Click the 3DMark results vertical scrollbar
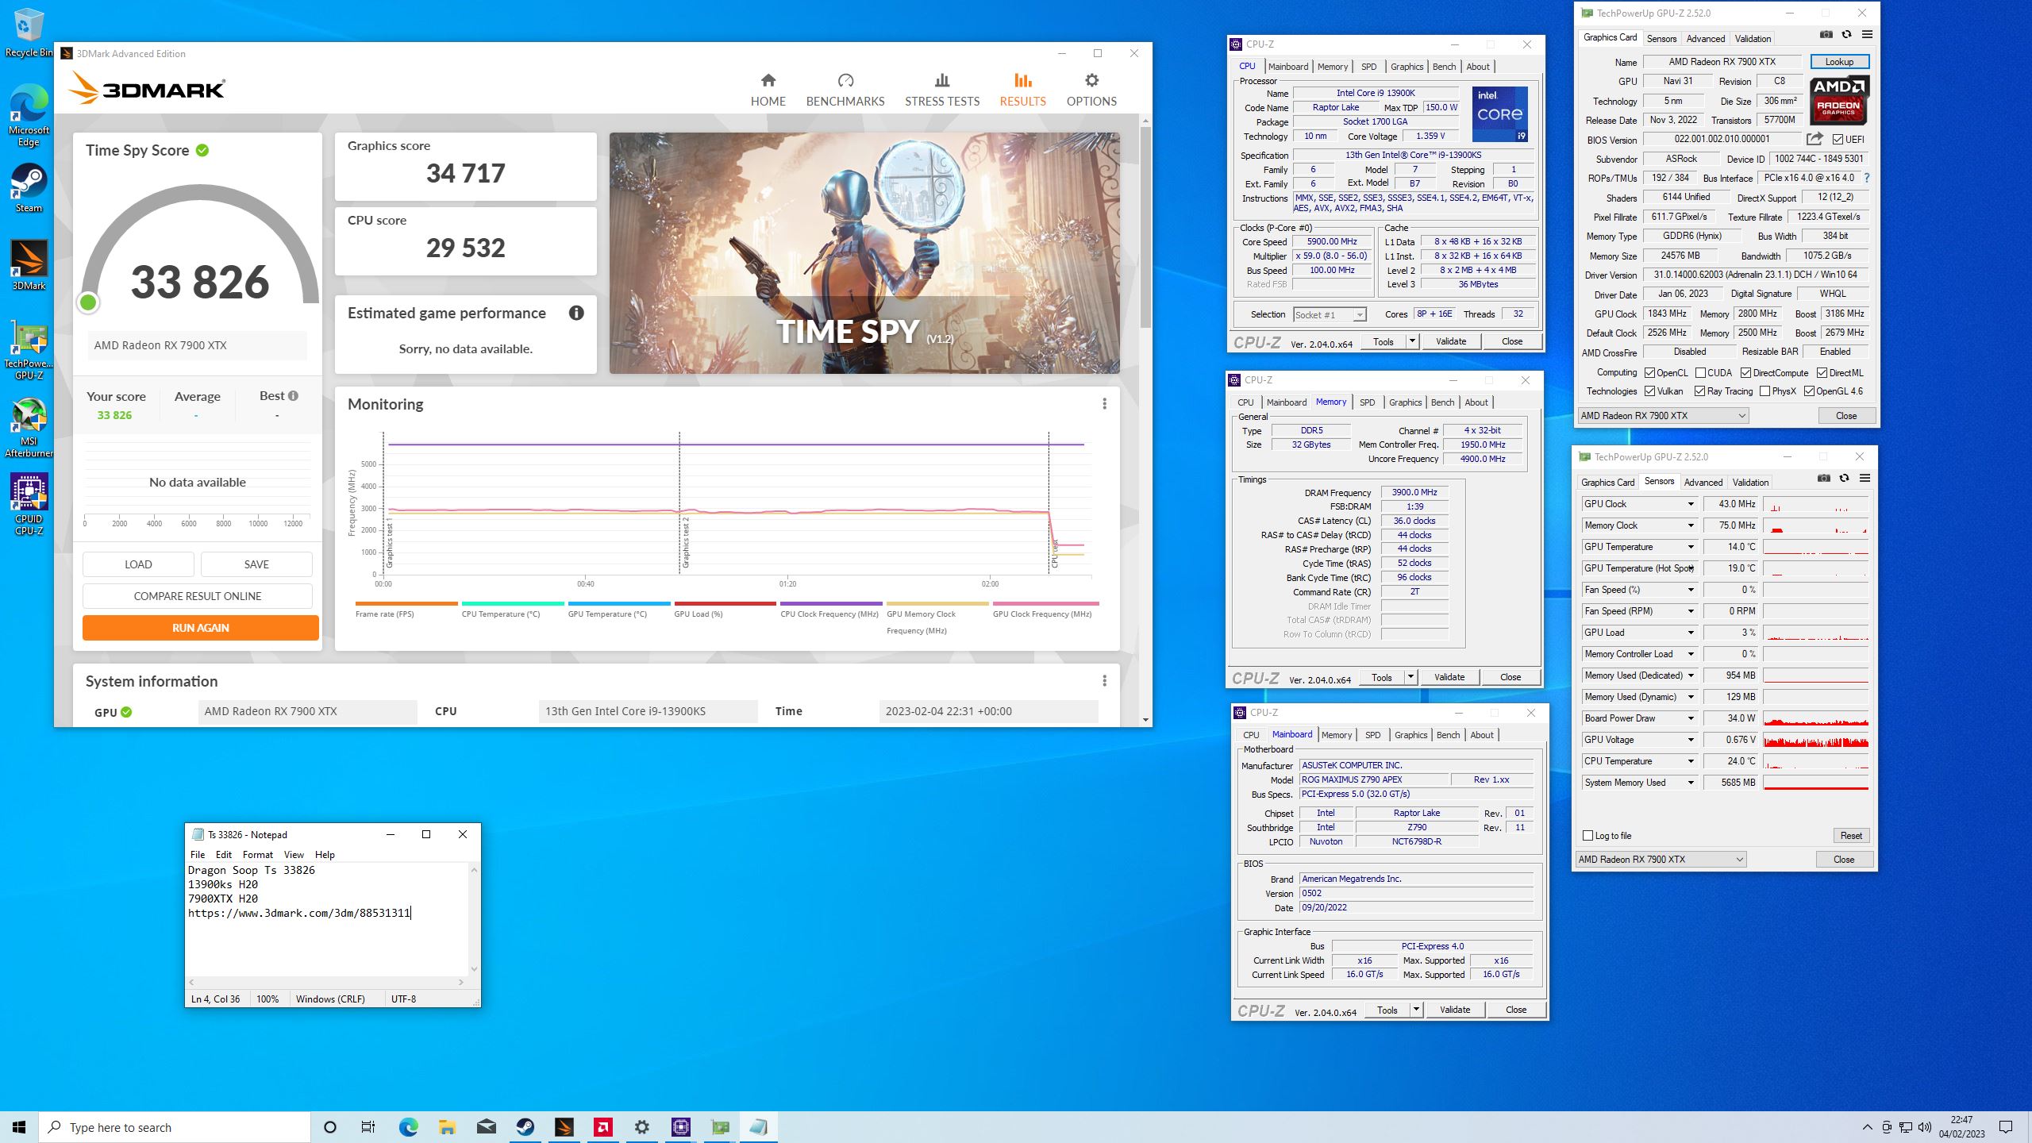This screenshot has width=2032, height=1143. (x=1145, y=227)
